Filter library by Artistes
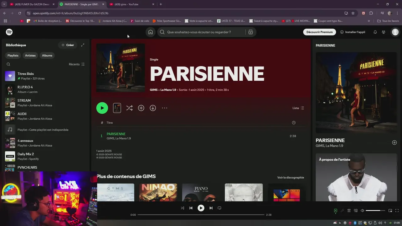402x226 pixels. [30, 55]
